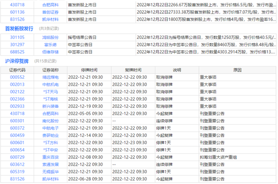Open stock code 000552 link
The width and height of the screenshot is (278, 184).
[17, 77]
